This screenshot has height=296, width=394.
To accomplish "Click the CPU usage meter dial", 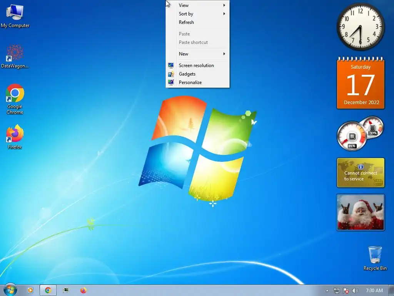I will pos(352,136).
